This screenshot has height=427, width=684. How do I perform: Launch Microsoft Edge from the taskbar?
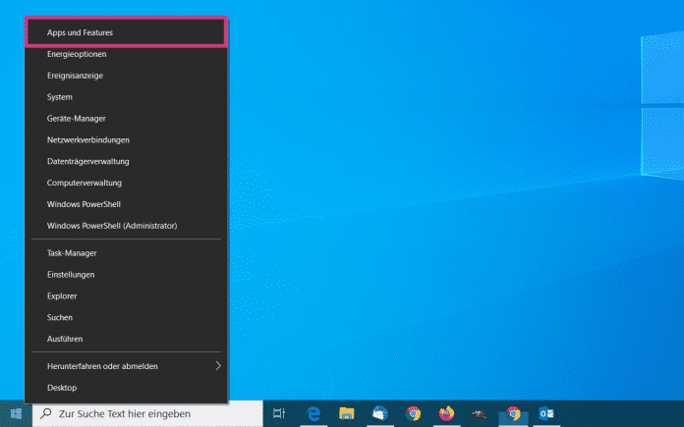click(x=314, y=414)
